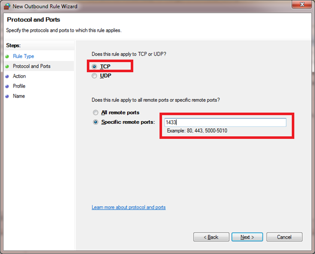The image size is (315, 254).
Task: Open the Profile step in sidebar
Action: [19, 86]
